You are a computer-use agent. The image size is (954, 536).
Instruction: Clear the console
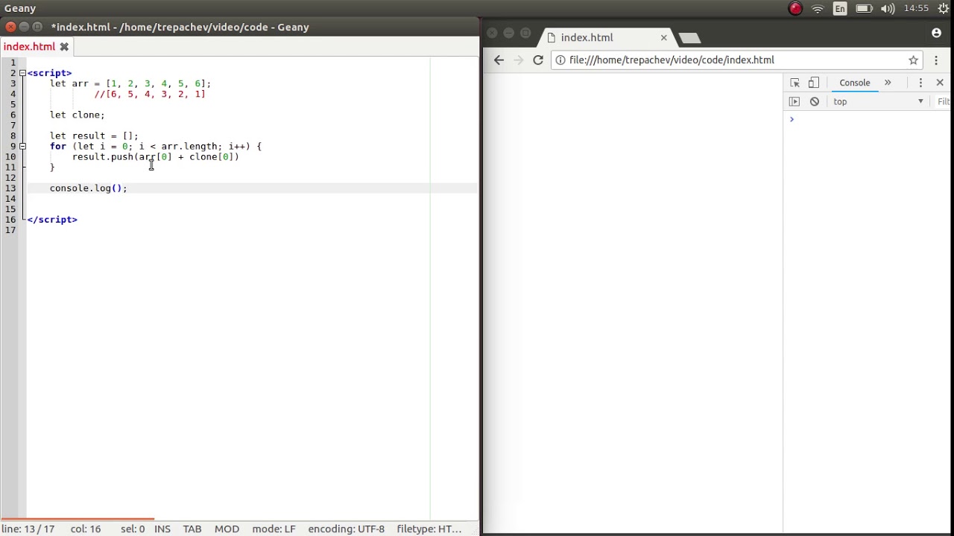[x=815, y=101]
